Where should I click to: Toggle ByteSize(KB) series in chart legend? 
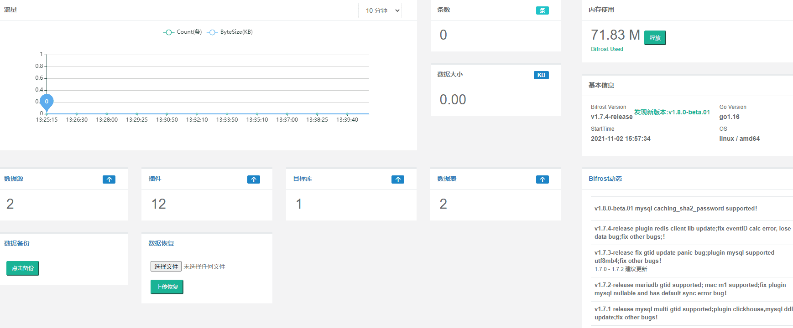tap(230, 32)
